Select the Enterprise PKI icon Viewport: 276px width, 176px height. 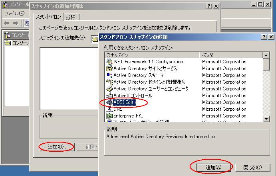click(x=109, y=116)
